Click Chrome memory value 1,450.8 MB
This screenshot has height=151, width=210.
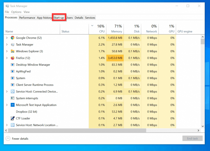pos(115,38)
